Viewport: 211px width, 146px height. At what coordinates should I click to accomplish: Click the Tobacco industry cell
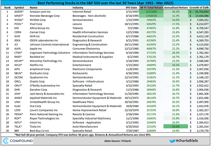pos(78,28)
